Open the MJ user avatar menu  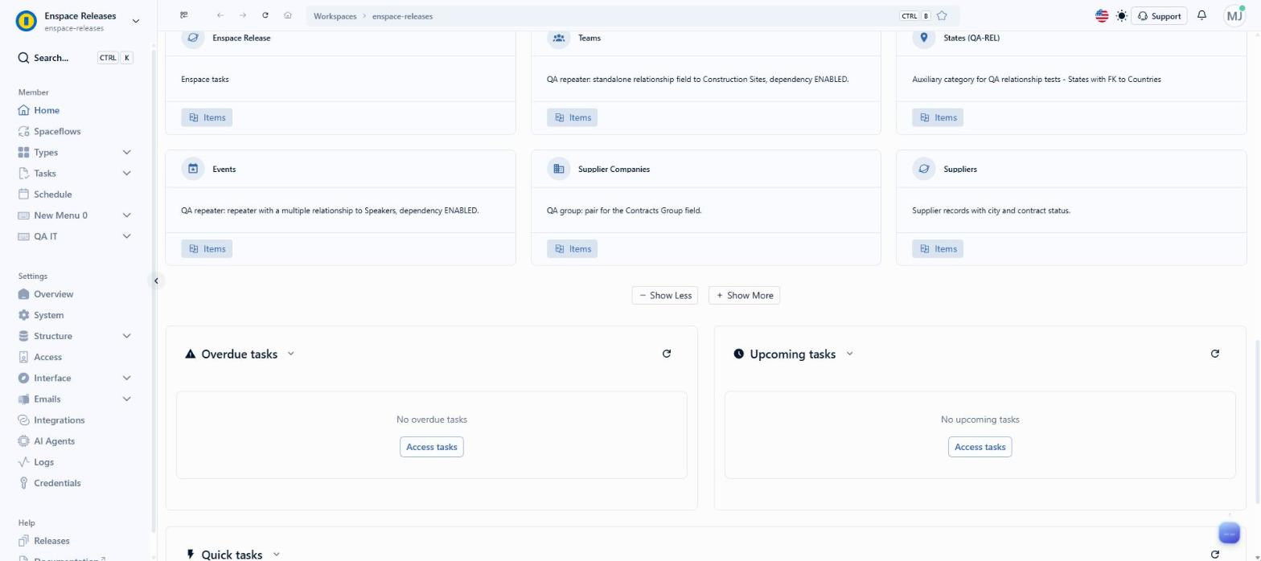(1234, 16)
